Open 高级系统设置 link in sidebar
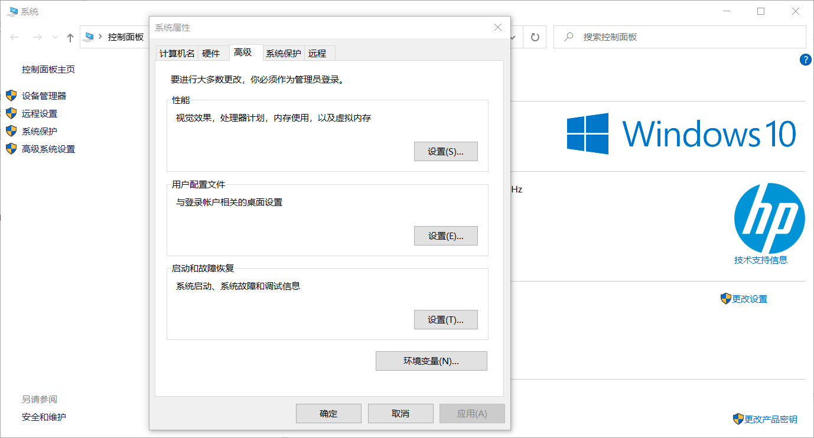The height and width of the screenshot is (438, 814). pyautogui.click(x=48, y=149)
